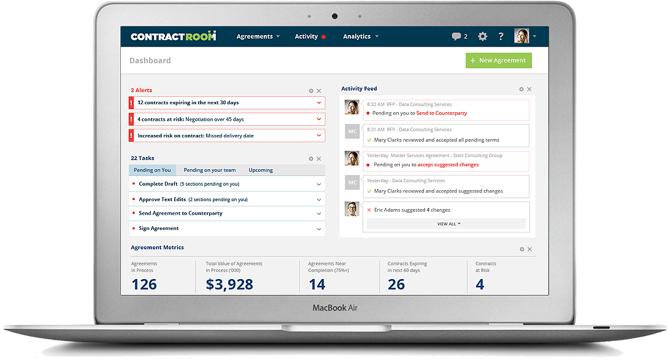Click the 4 Contracts at Risk metric
Image resolution: width=668 pixels, height=360 pixels.
(x=480, y=284)
